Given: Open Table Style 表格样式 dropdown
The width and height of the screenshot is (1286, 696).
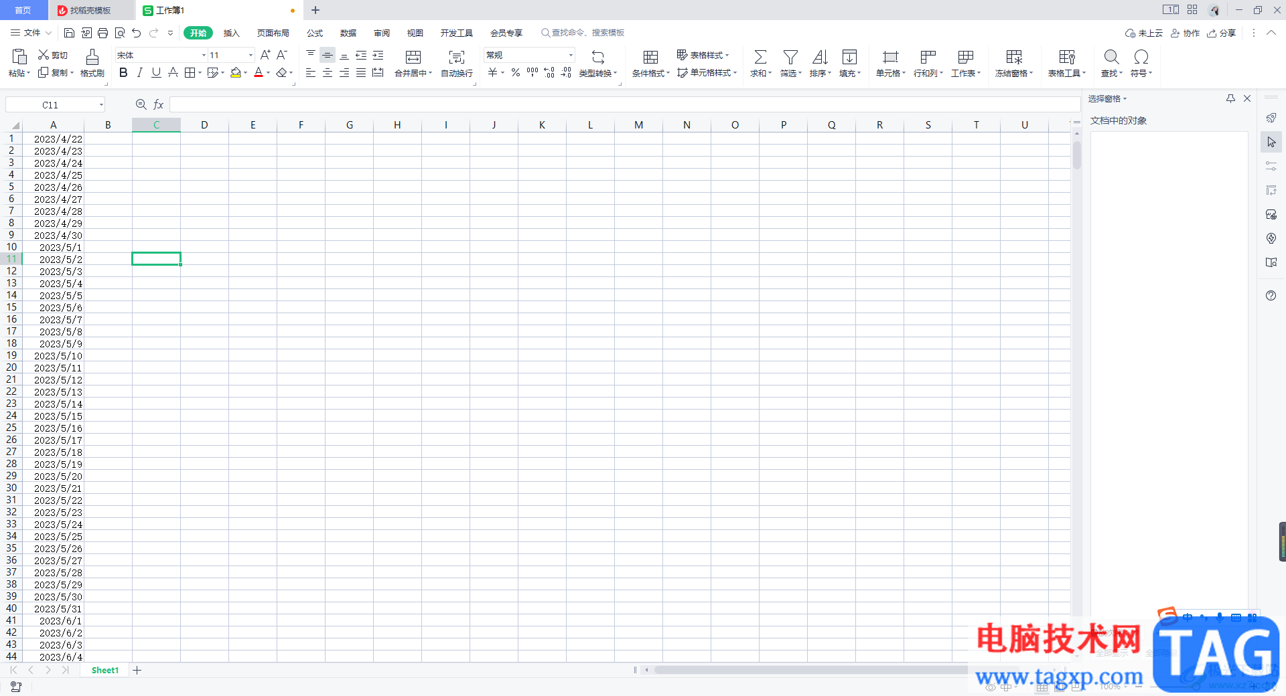Looking at the screenshot, I should 703,55.
